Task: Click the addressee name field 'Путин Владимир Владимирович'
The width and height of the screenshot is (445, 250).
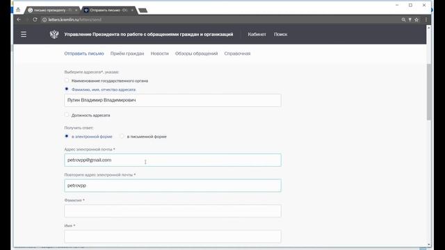Action: (172, 100)
